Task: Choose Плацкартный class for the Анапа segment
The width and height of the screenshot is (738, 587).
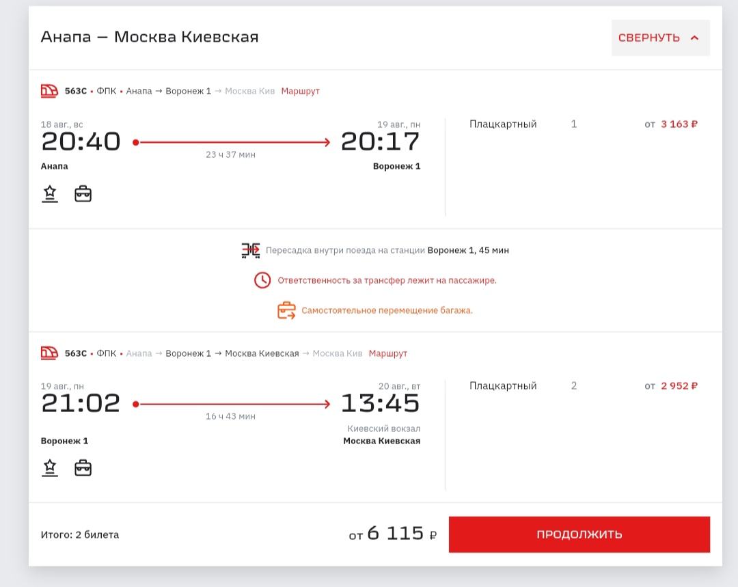Action: 503,124
